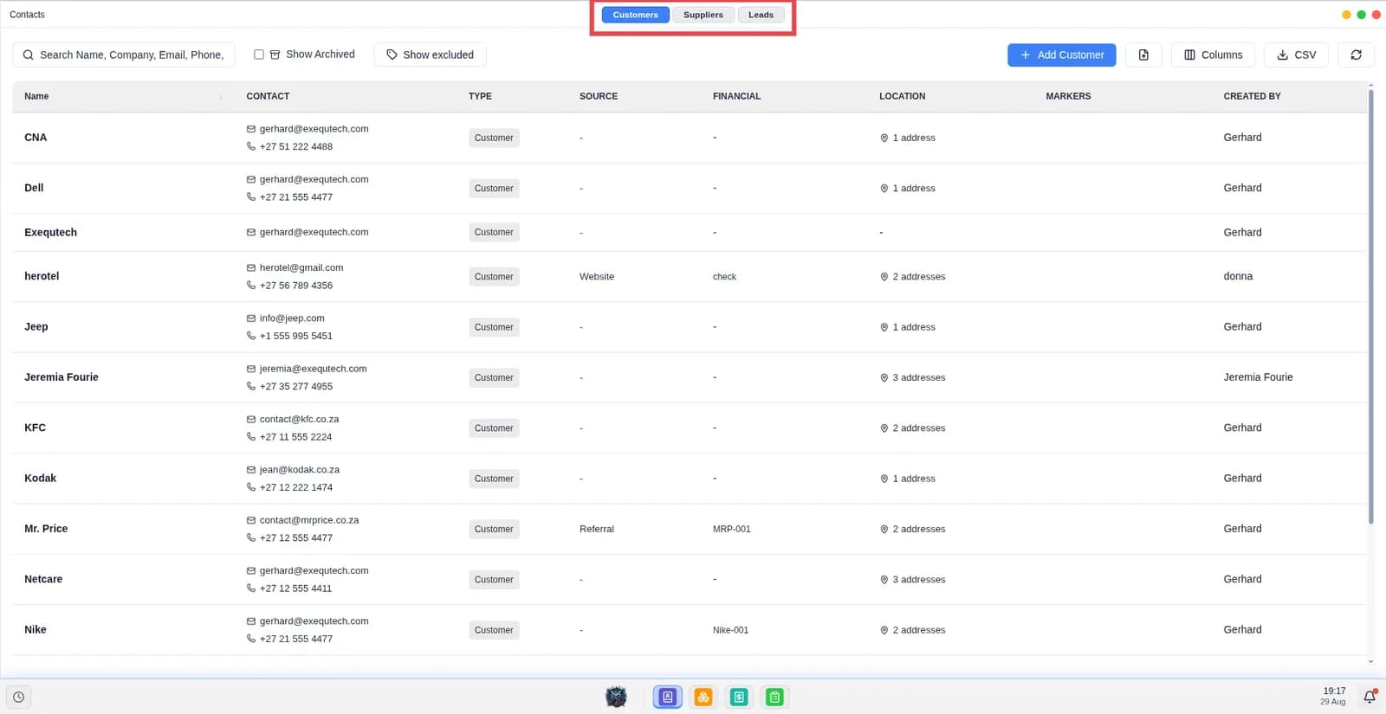Click email info@jeep.com
The height and width of the screenshot is (714, 1386).
point(292,318)
